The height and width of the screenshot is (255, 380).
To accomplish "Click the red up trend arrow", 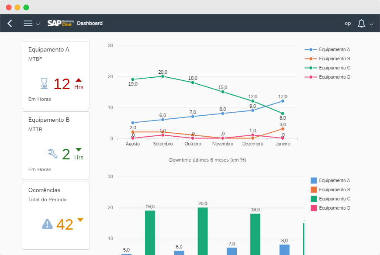I will (x=79, y=80).
